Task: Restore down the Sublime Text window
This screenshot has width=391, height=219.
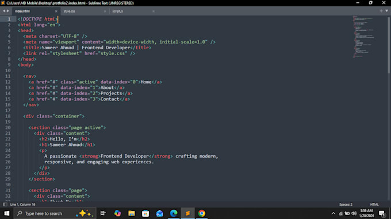Action: [x=370, y=3]
